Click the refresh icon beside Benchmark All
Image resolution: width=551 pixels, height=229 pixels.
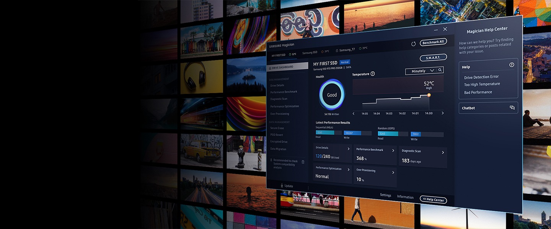click(x=414, y=44)
